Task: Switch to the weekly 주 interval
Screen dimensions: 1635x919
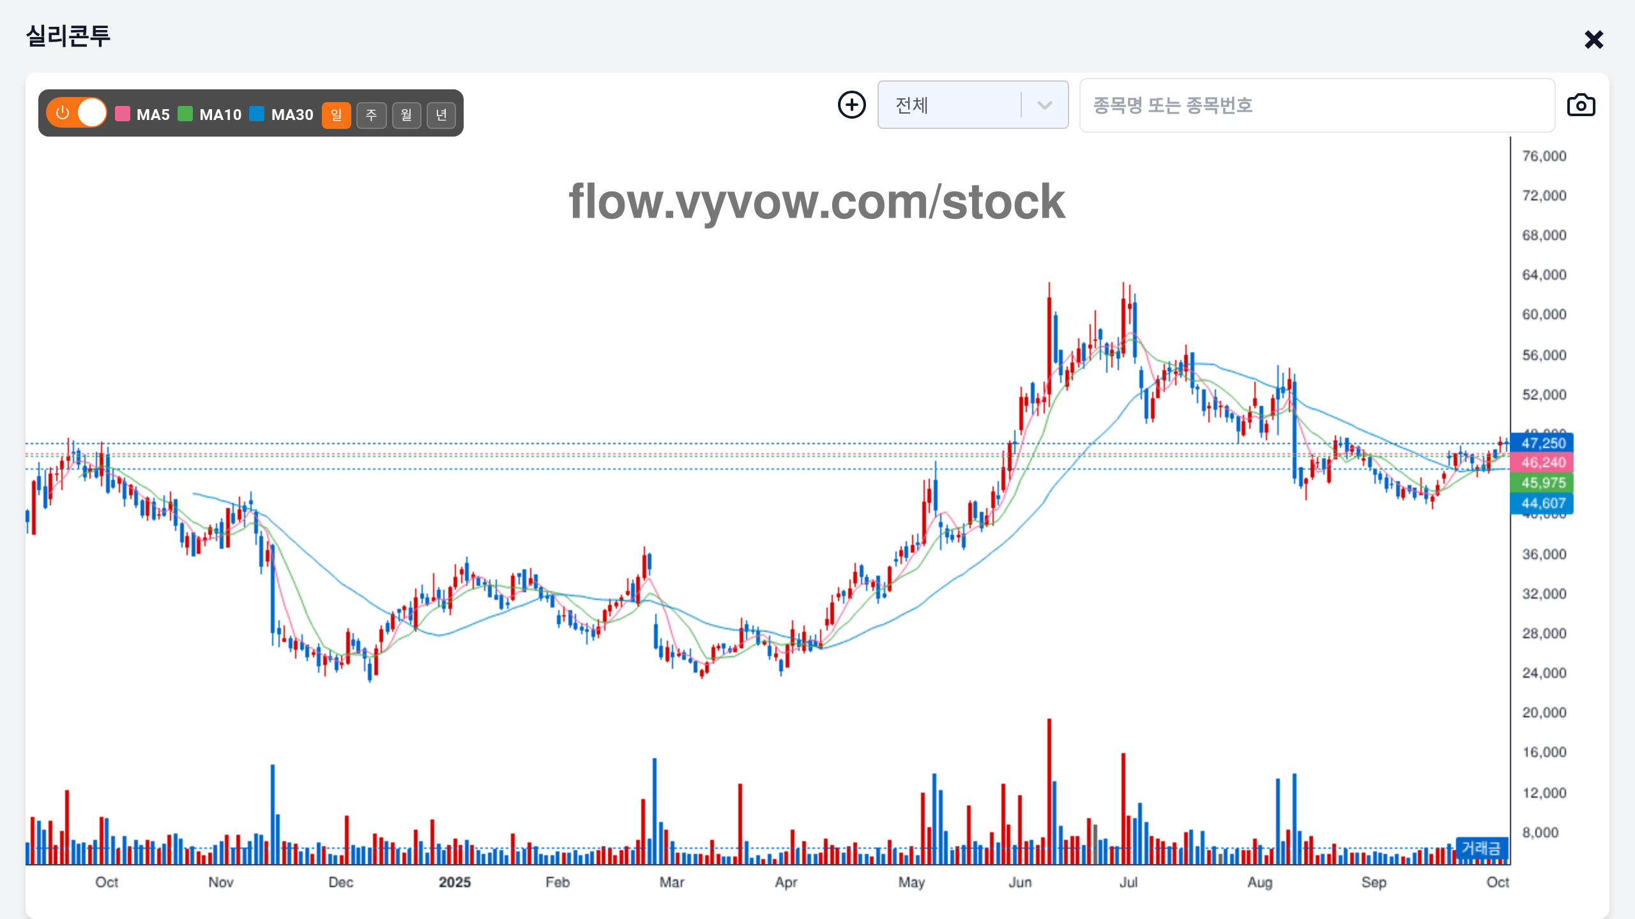Action: [x=372, y=115]
